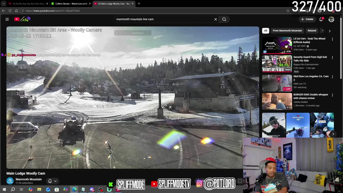Select From Mammoth Mountain filter chip
Image resolution: width=343 pixels, height=193 pixels.
point(287,31)
